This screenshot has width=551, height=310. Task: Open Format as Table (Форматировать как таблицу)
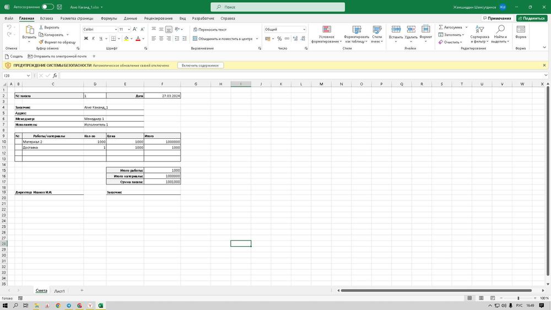pyautogui.click(x=356, y=34)
